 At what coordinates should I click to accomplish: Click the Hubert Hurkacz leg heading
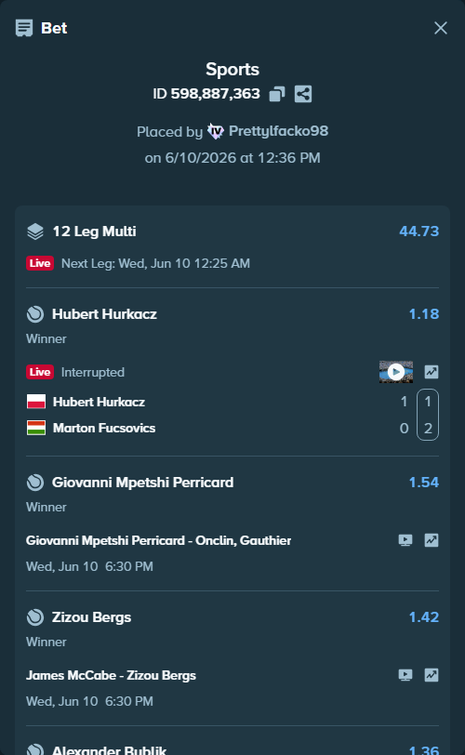click(x=104, y=314)
